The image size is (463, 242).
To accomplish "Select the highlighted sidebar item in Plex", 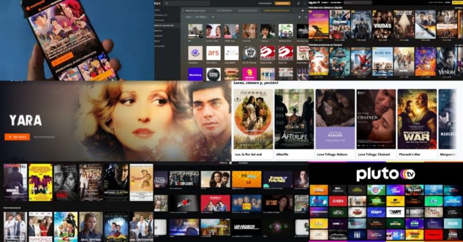I will [167, 25].
